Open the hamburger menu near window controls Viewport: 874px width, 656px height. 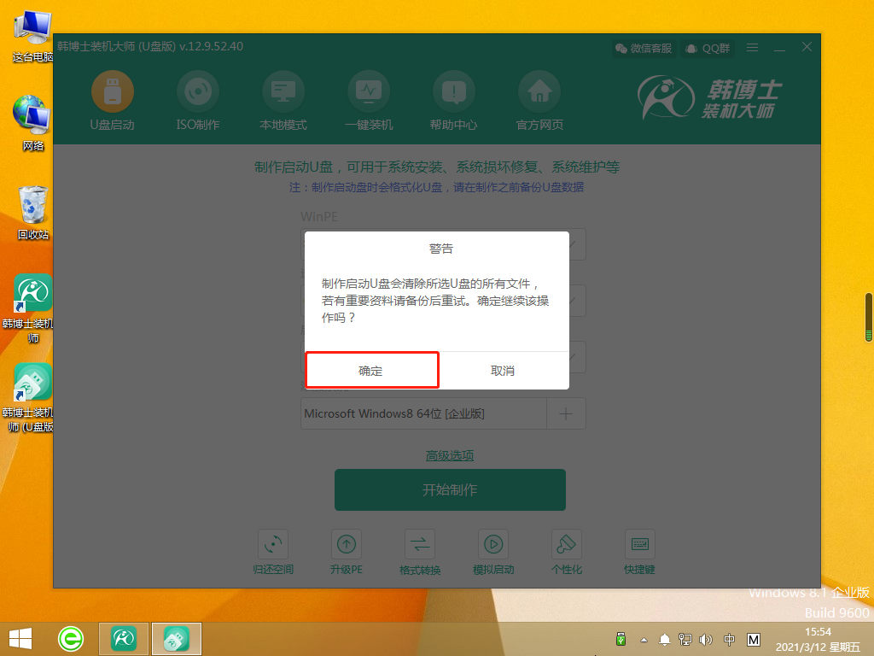tap(752, 48)
